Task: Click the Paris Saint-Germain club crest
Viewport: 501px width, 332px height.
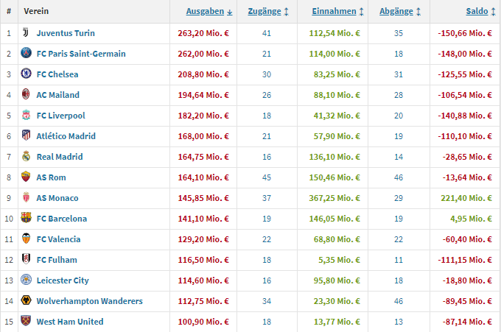Action: [26, 53]
